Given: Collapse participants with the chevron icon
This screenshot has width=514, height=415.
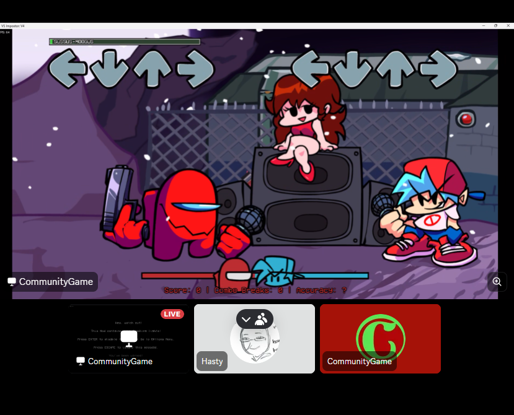Looking at the screenshot, I should pos(246,319).
